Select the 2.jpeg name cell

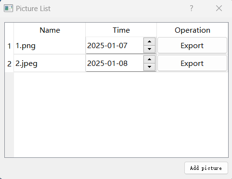click(50, 64)
